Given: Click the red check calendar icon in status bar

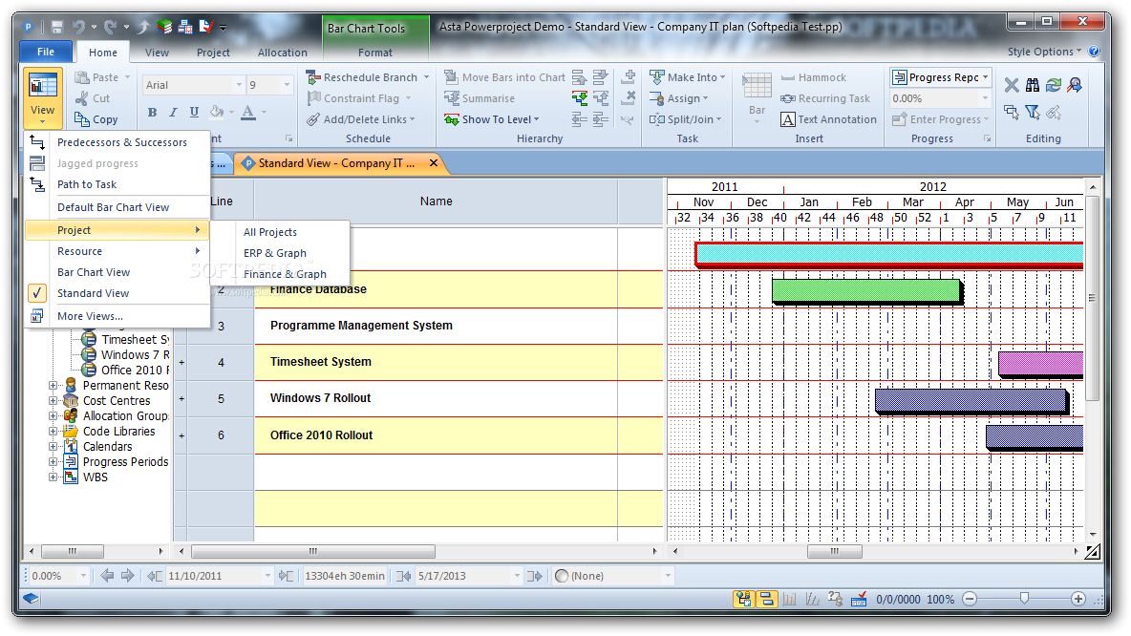Looking at the screenshot, I should (859, 599).
